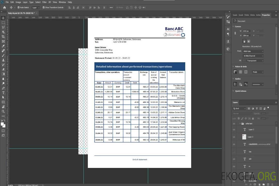
Task: Select the Rectangular Marquee tool
Action: coord(3,23)
